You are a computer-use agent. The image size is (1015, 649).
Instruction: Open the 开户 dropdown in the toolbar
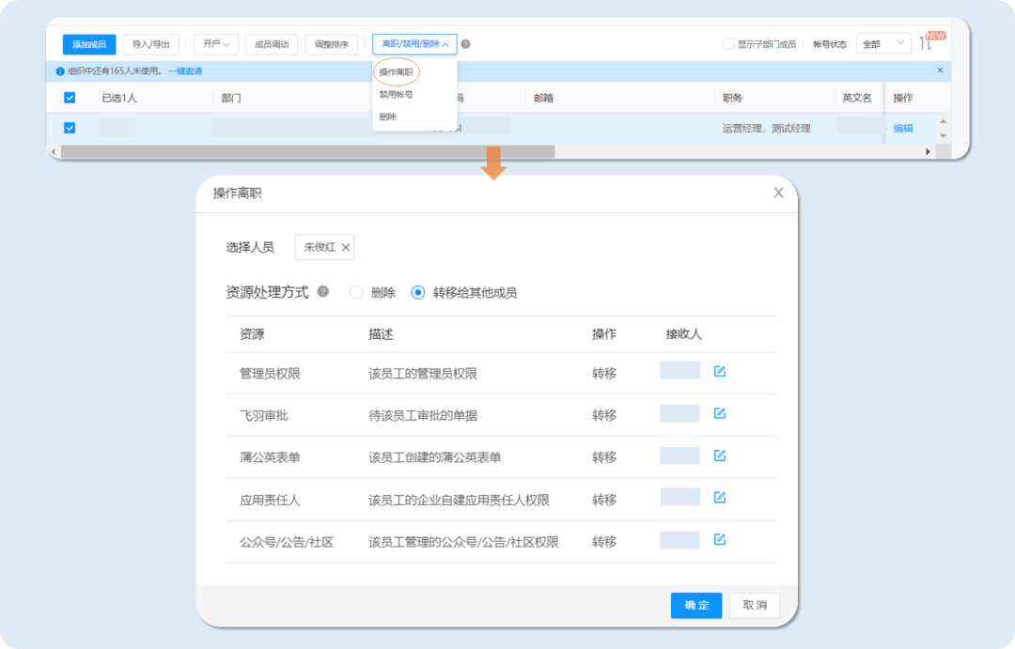pos(215,44)
